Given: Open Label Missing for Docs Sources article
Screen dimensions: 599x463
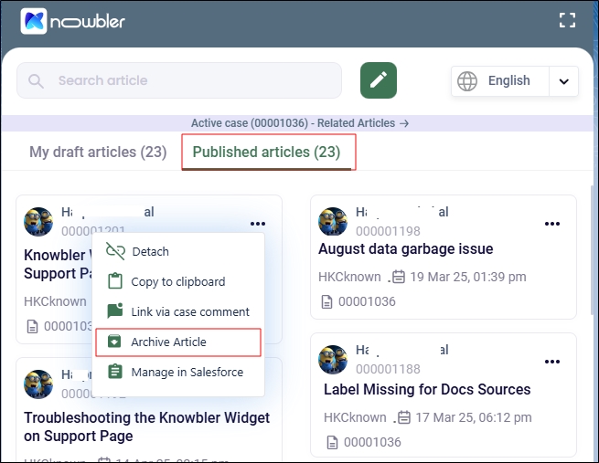Looking at the screenshot, I should click(427, 389).
